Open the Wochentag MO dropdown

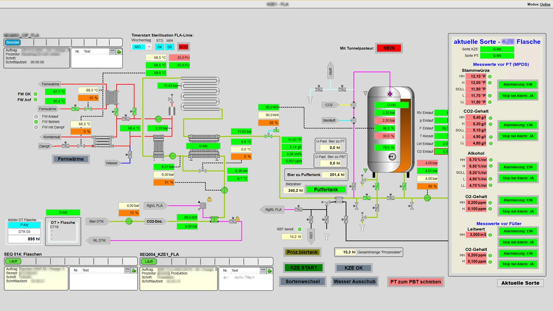[x=141, y=47]
